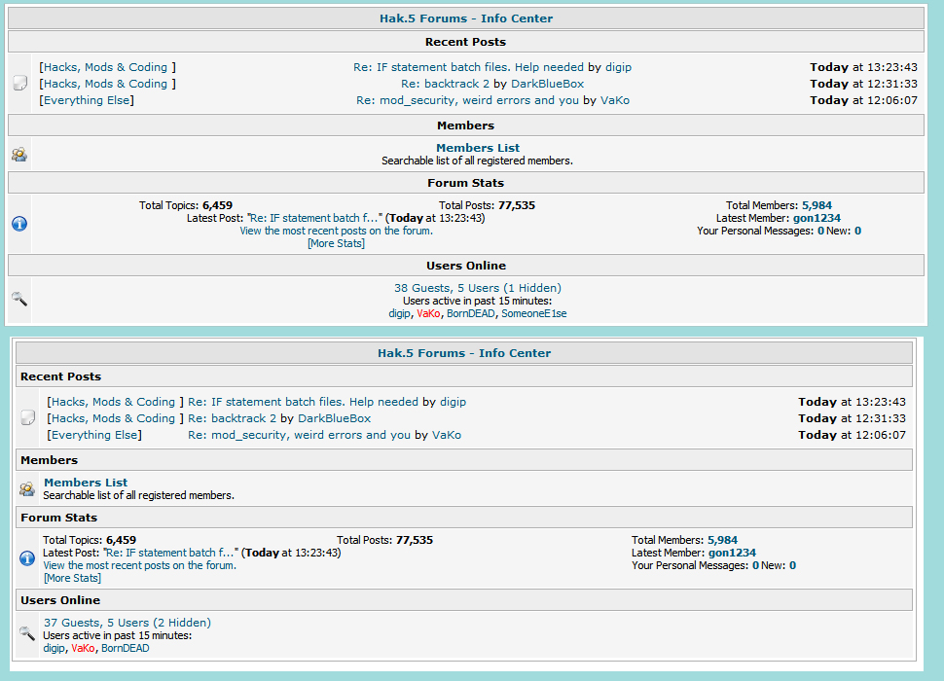Click the members icon in upper panel
This screenshot has height=681, width=944.
(x=19, y=155)
